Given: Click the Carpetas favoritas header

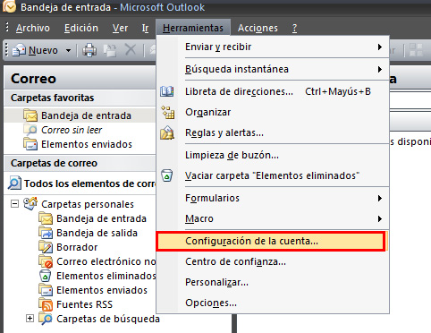Looking at the screenshot, I should coord(80,98).
